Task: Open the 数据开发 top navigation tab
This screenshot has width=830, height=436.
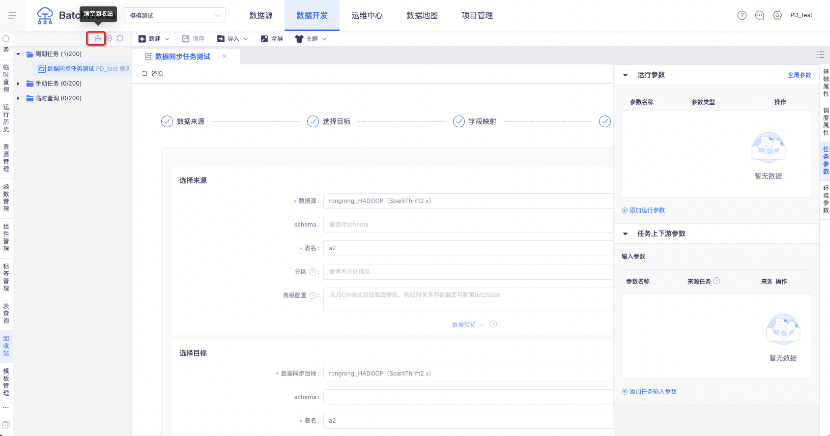Action: tap(312, 15)
